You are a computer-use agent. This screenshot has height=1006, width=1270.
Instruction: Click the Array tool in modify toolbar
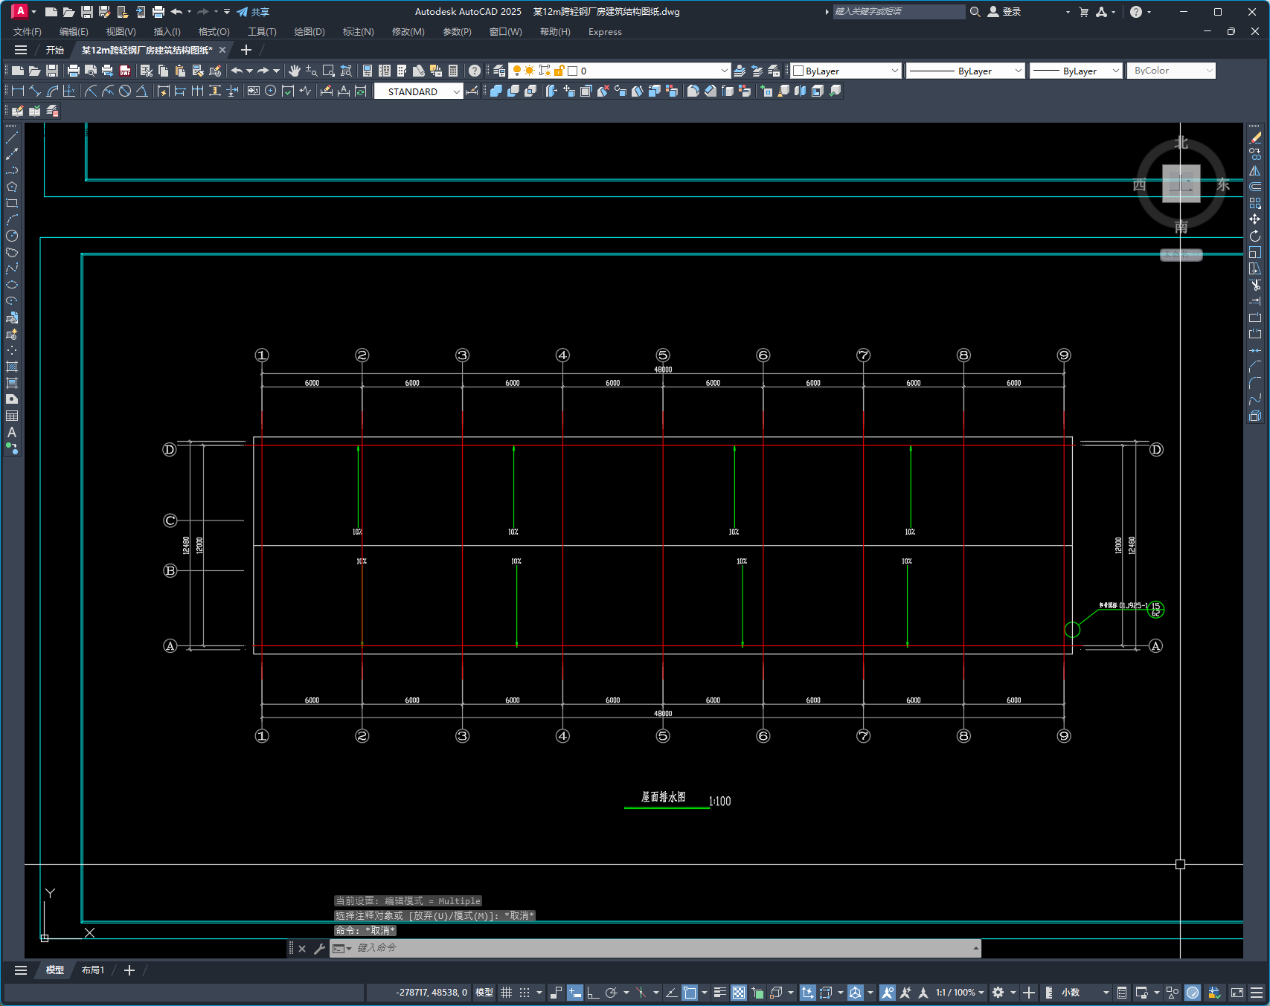pyautogui.click(x=1255, y=203)
